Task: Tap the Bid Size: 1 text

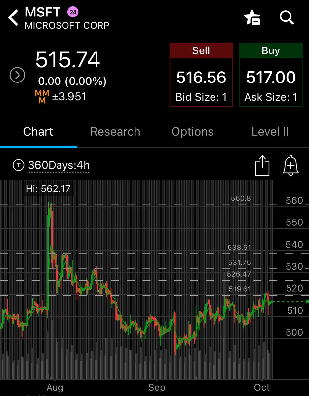Action: (x=201, y=97)
